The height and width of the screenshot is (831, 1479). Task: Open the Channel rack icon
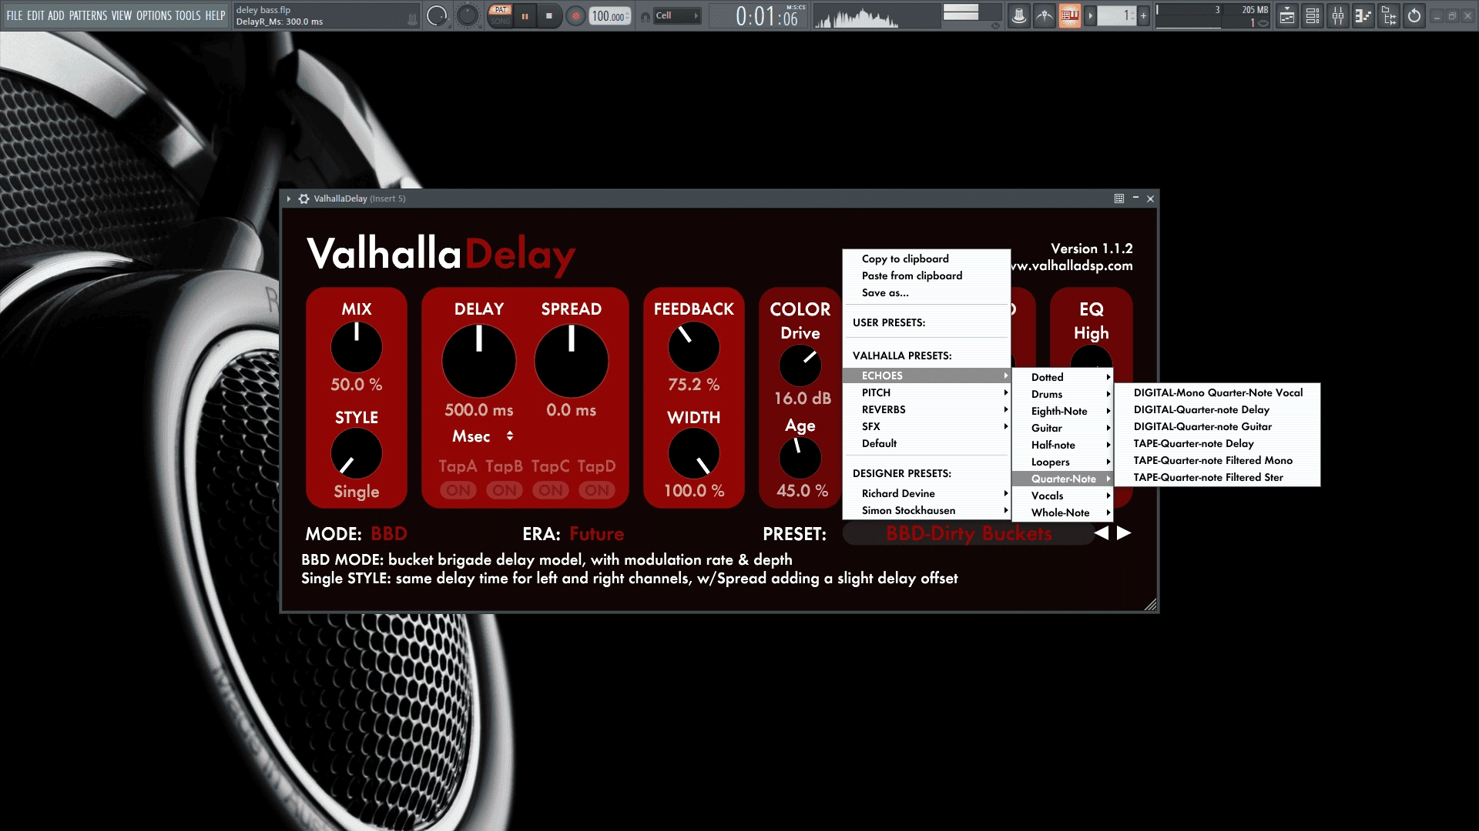[x=1313, y=15]
